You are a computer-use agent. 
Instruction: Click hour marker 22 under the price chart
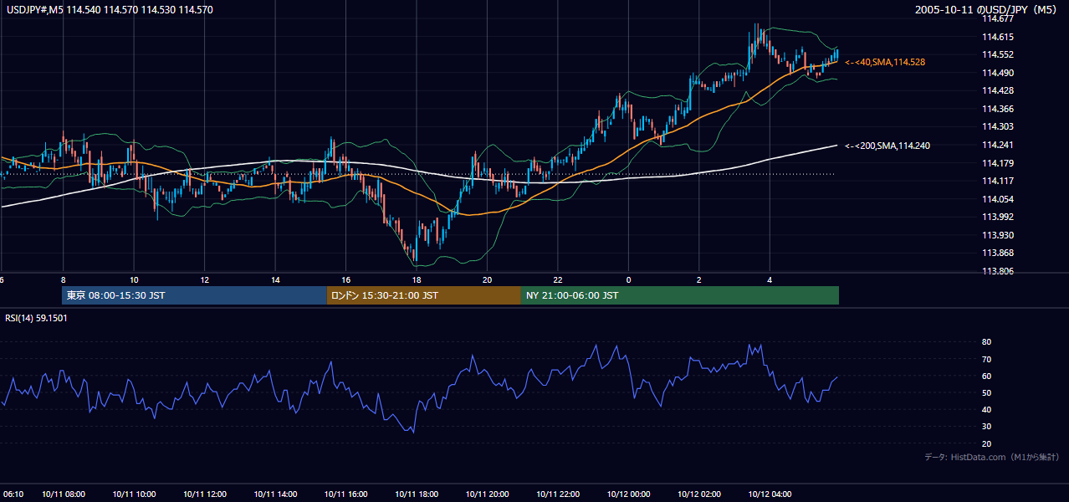tap(557, 280)
